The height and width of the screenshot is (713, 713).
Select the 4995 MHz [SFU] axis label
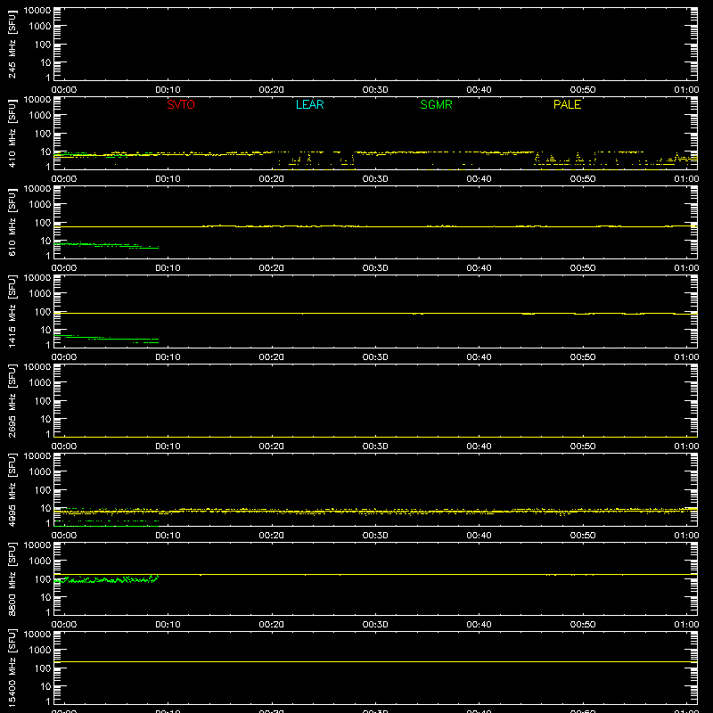(x=12, y=489)
